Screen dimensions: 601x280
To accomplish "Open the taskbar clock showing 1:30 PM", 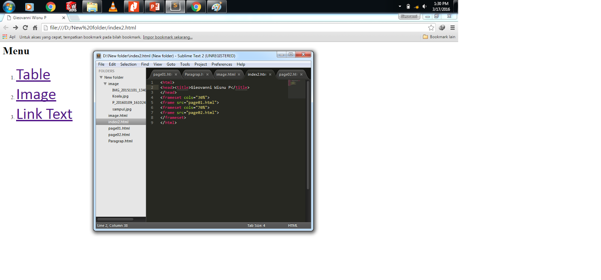I will pos(441,6).
